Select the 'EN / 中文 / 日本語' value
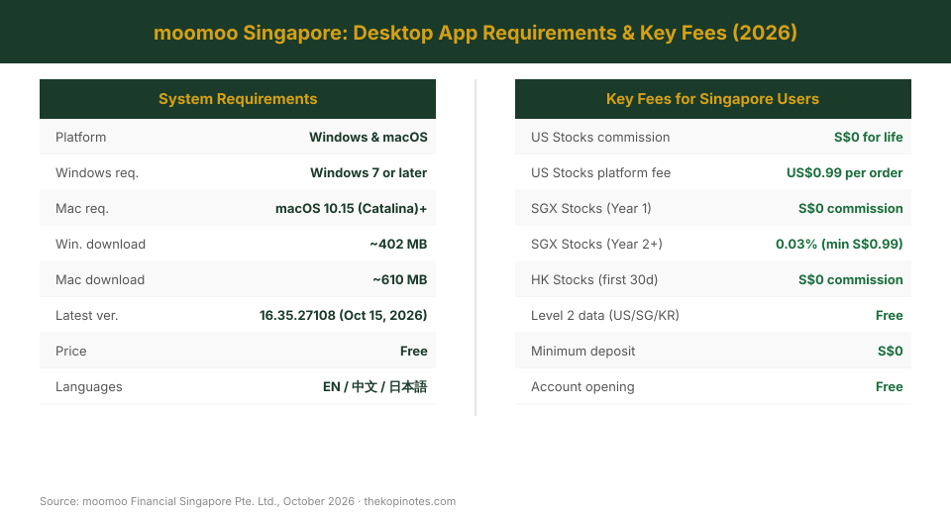The width and height of the screenshot is (951, 515). (374, 387)
